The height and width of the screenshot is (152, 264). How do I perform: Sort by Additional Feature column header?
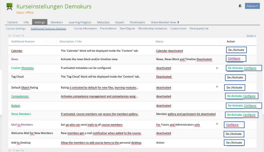[23, 42]
